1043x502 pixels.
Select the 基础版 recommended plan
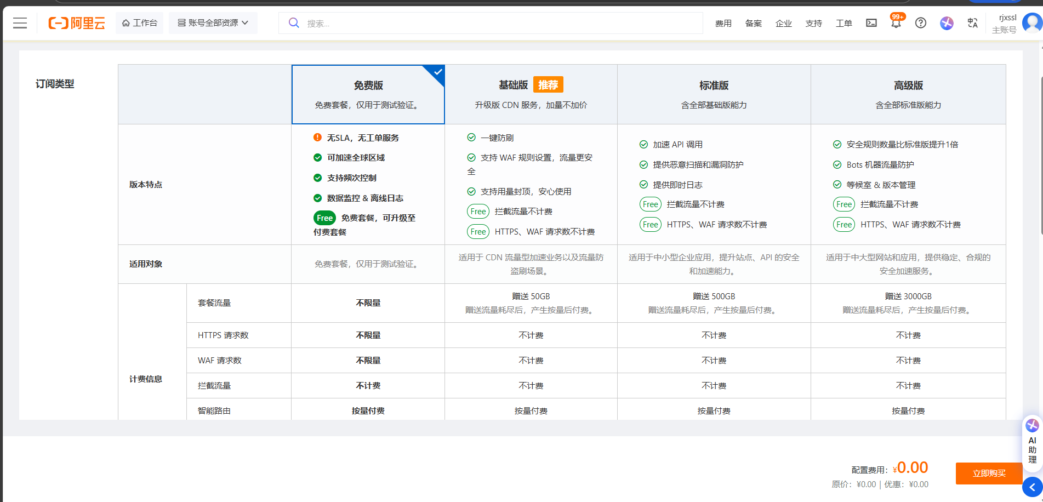531,94
